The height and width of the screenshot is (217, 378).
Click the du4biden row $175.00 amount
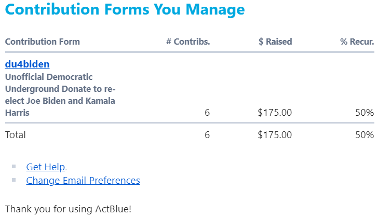tap(275, 113)
